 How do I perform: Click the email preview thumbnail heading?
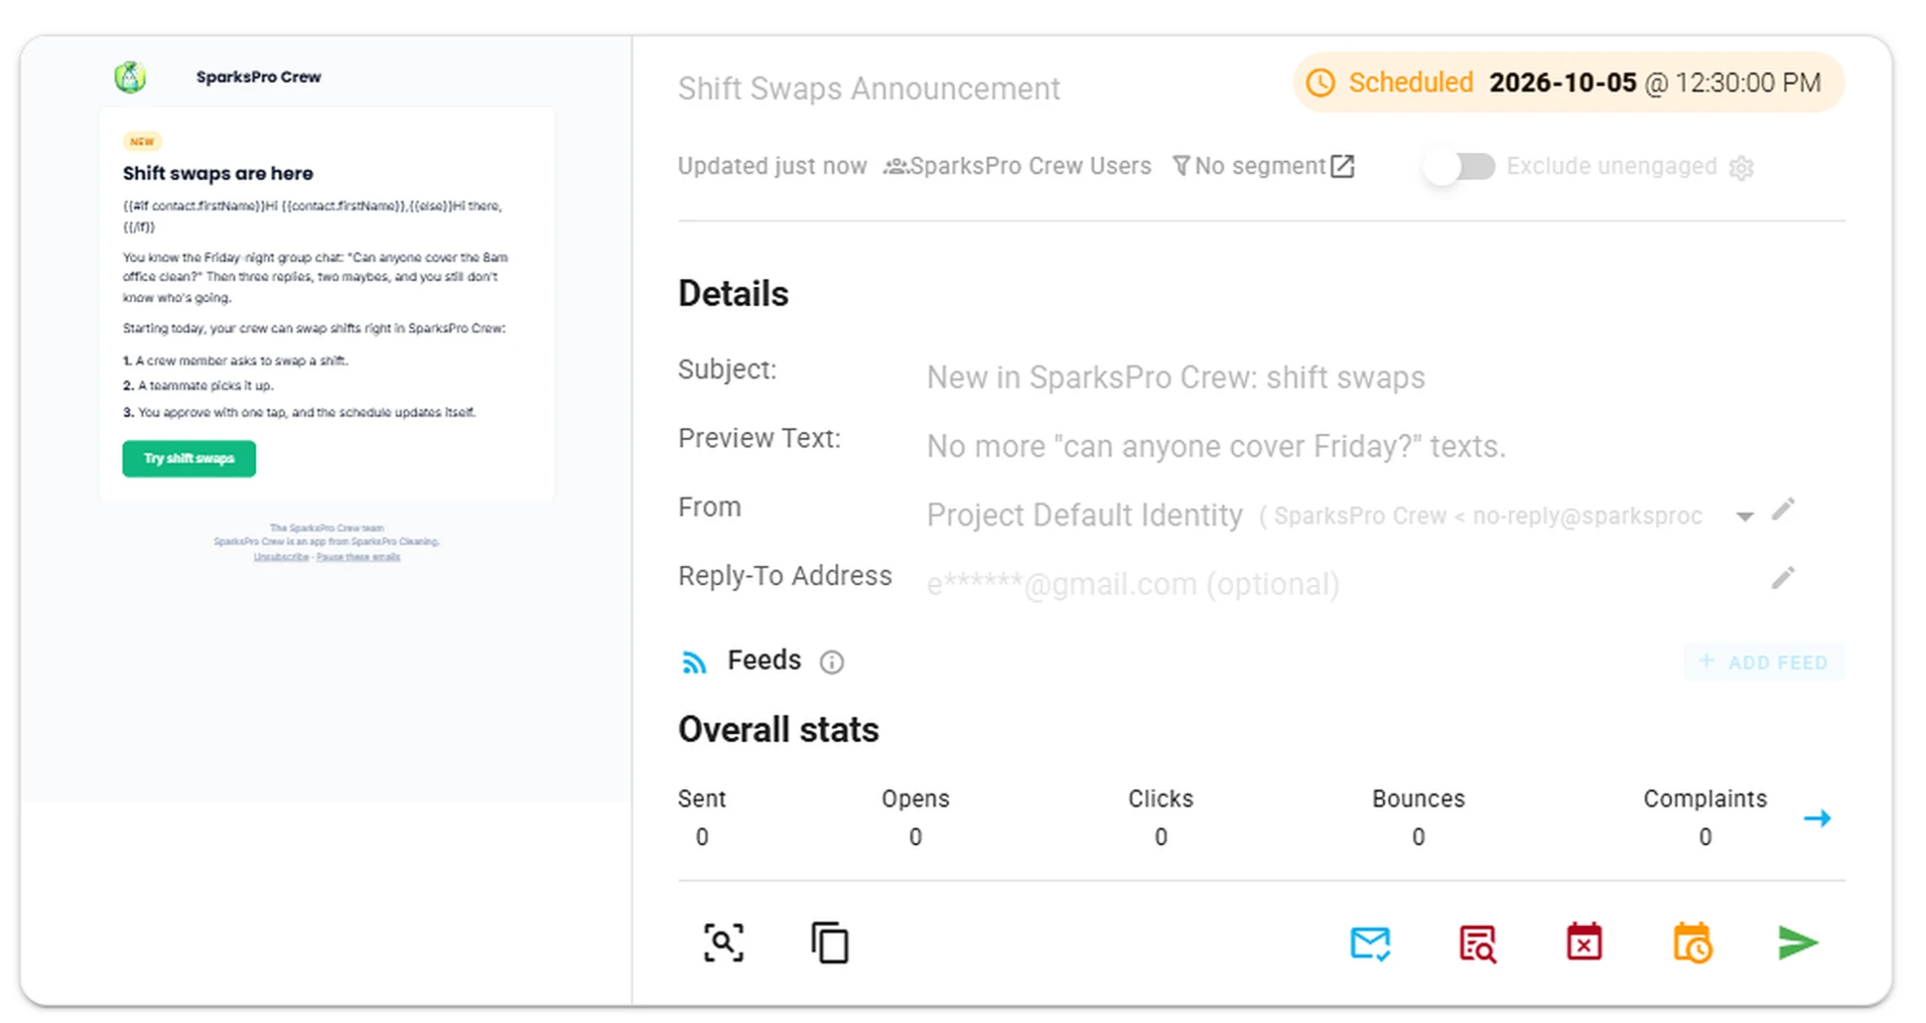pos(218,173)
